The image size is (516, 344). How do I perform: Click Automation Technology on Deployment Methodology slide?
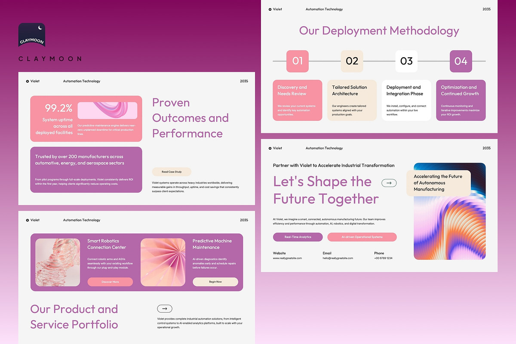pos(324,9)
